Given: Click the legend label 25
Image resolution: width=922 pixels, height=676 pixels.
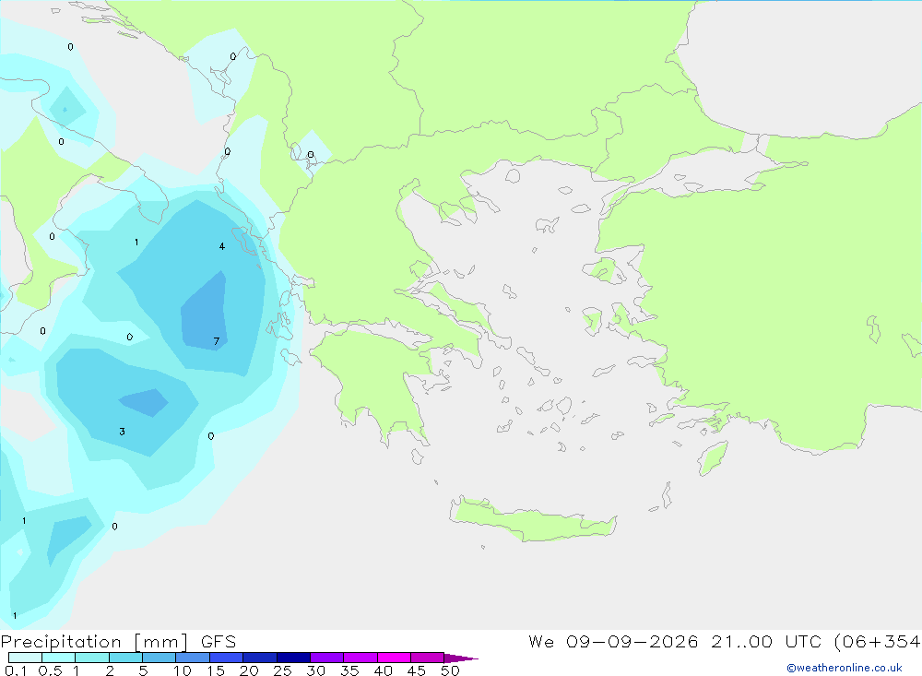Looking at the screenshot, I should coord(282,670).
